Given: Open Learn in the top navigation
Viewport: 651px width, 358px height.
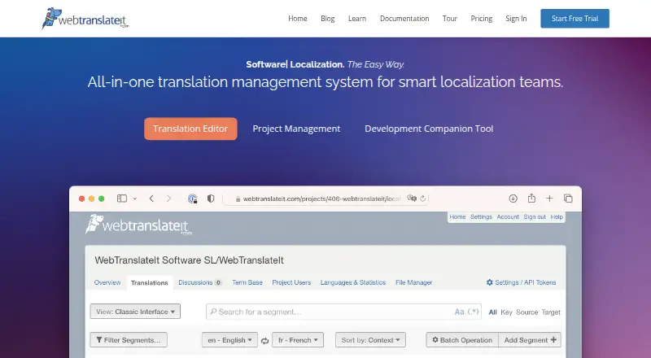Looking at the screenshot, I should pyautogui.click(x=357, y=19).
